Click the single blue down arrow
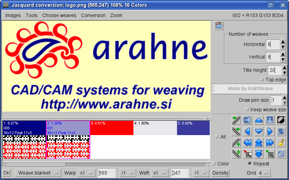 point(259,131)
